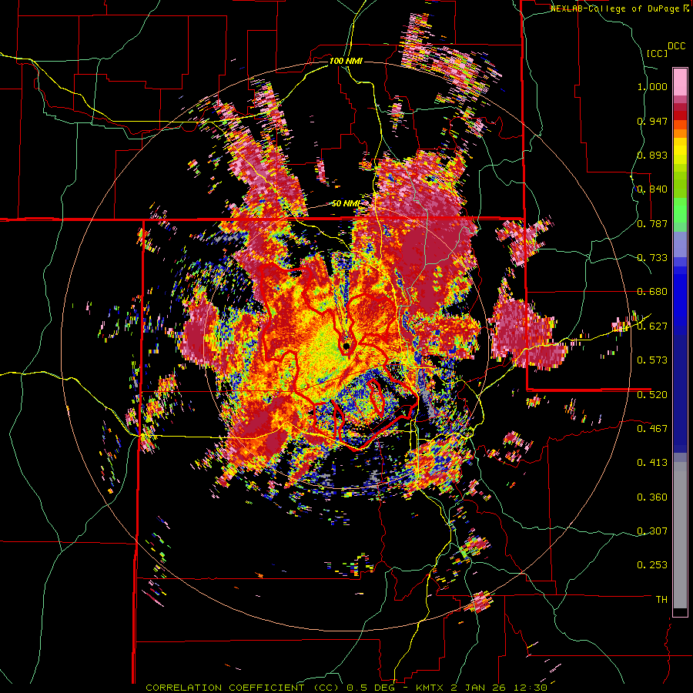Select the 0.893 legend value

pos(652,155)
